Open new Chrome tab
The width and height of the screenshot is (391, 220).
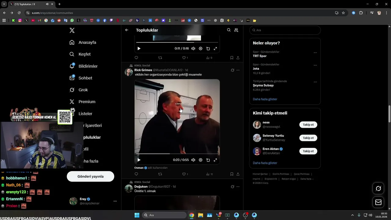59,4
